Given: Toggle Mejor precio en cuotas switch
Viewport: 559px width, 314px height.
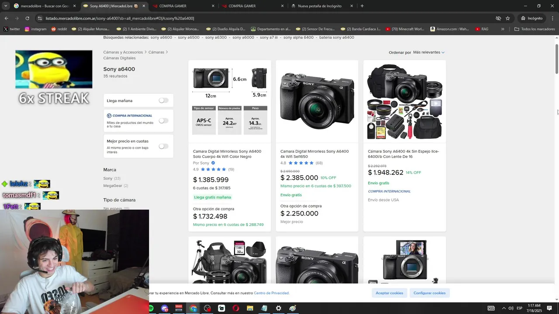Looking at the screenshot, I should pos(163,146).
